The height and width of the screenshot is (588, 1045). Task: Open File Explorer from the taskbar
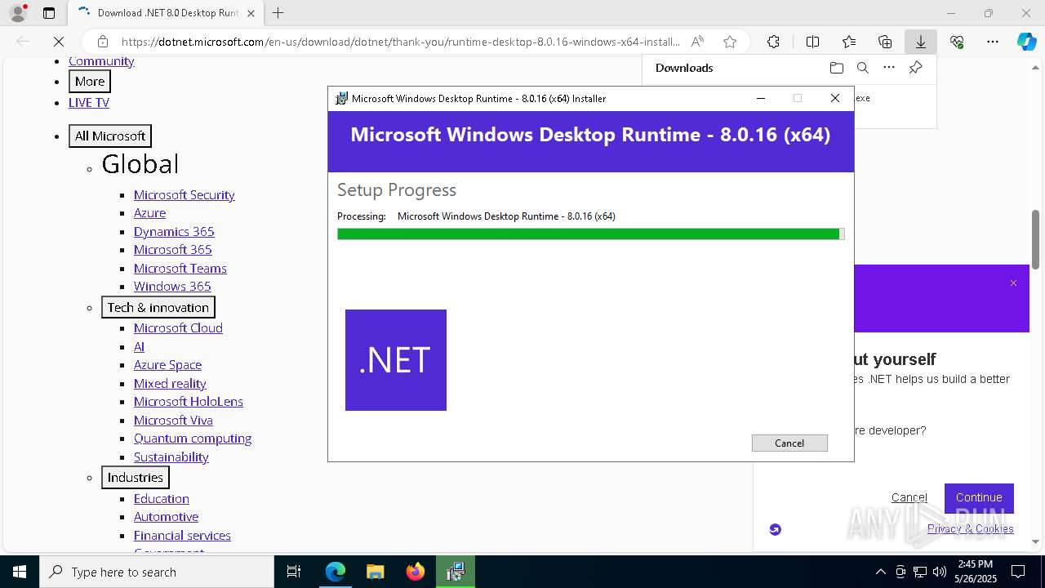click(x=375, y=572)
